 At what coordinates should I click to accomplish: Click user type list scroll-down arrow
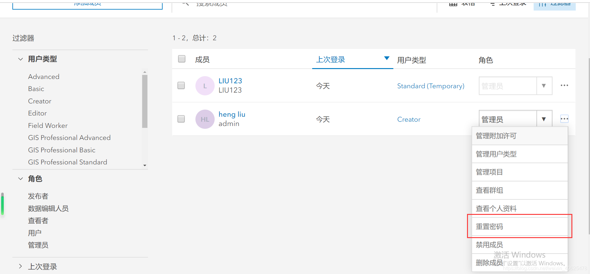[145, 165]
